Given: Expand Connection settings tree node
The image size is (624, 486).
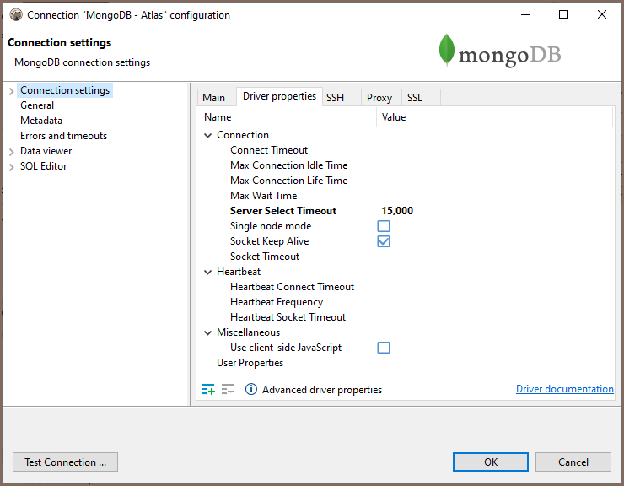Looking at the screenshot, I should pos(11,91).
